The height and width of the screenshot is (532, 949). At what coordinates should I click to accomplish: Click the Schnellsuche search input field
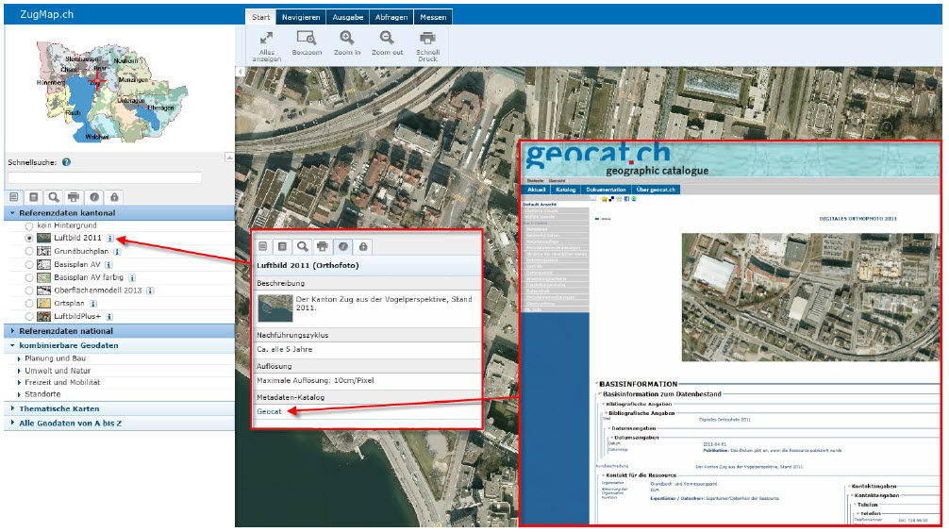tap(105, 177)
